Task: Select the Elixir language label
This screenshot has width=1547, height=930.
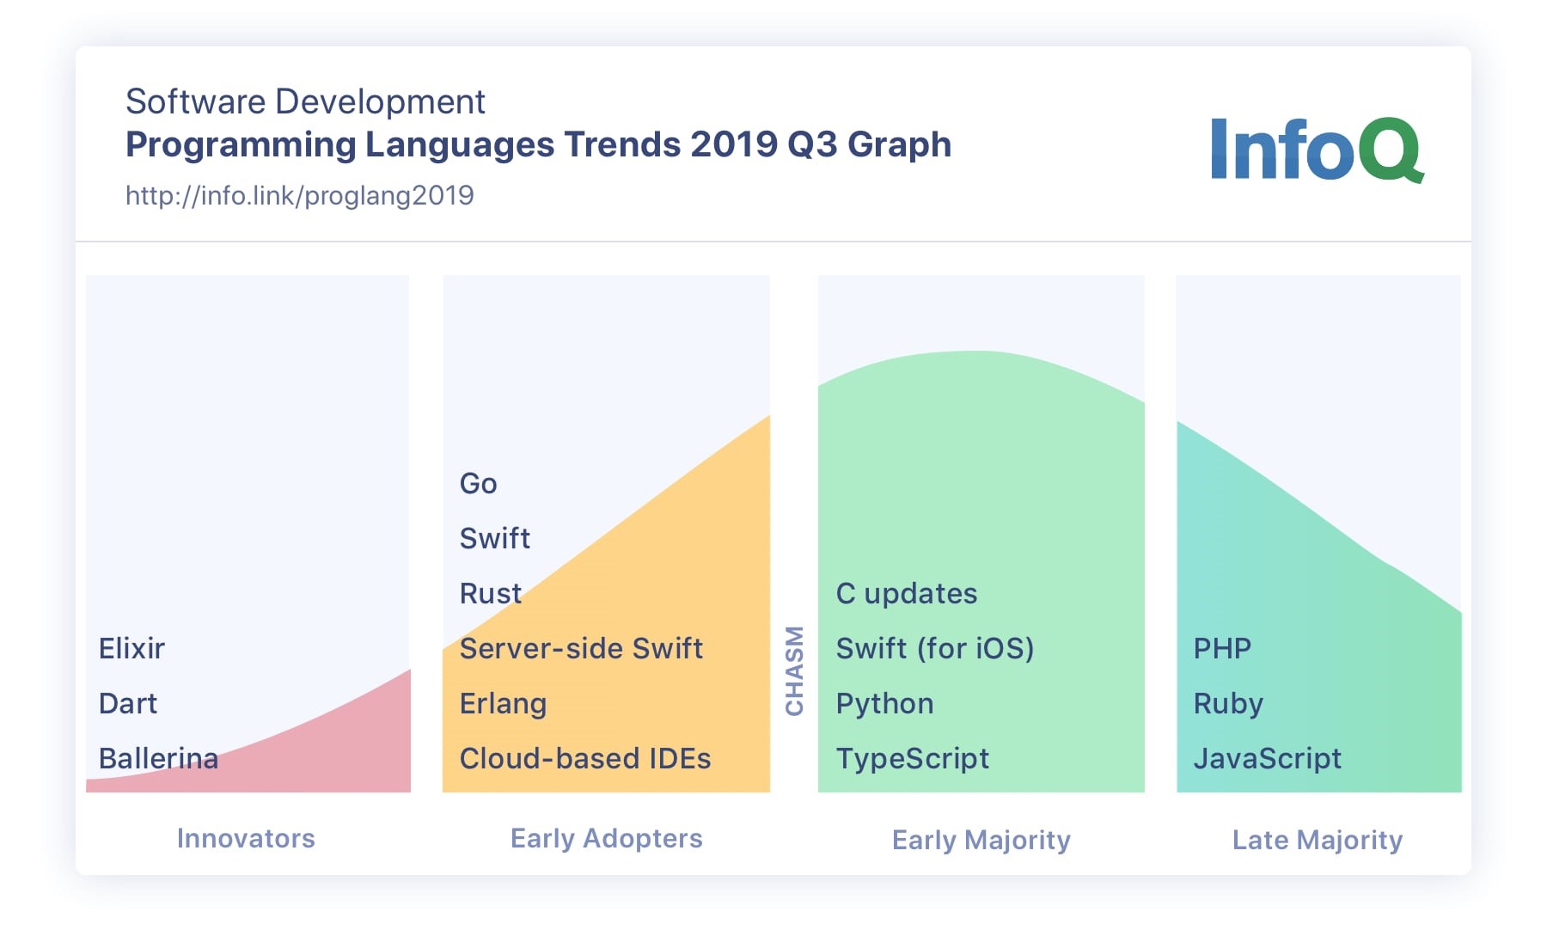Action: [x=131, y=648]
